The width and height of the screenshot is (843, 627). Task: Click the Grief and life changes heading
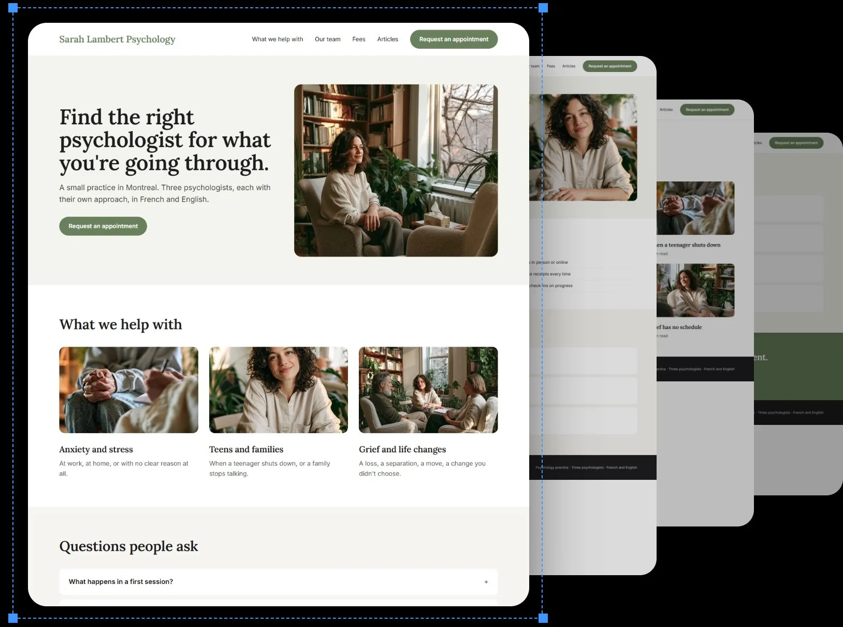pyautogui.click(x=402, y=449)
